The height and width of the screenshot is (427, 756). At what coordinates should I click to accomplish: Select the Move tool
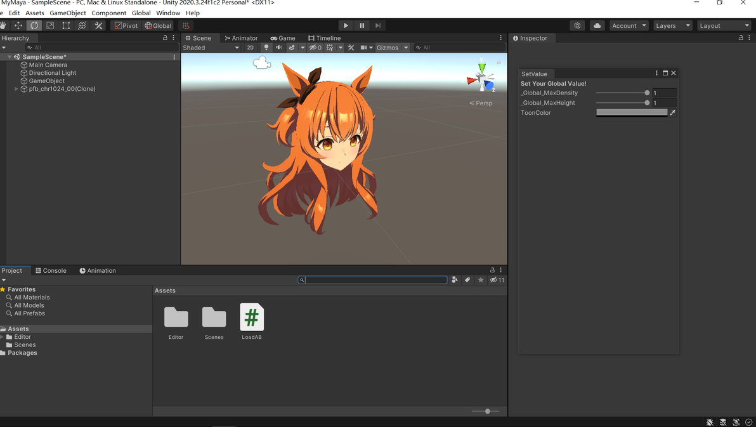coord(18,25)
